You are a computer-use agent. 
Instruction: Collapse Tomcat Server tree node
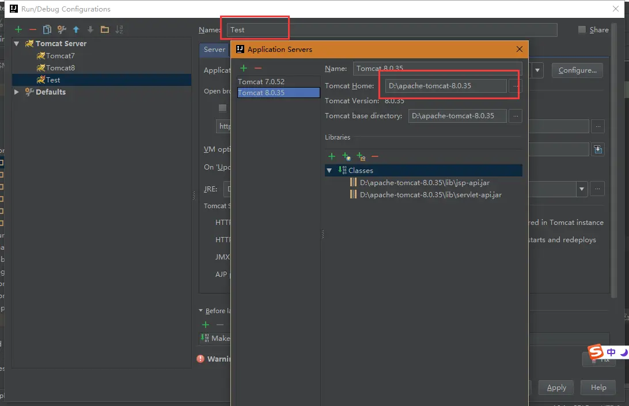(17, 43)
